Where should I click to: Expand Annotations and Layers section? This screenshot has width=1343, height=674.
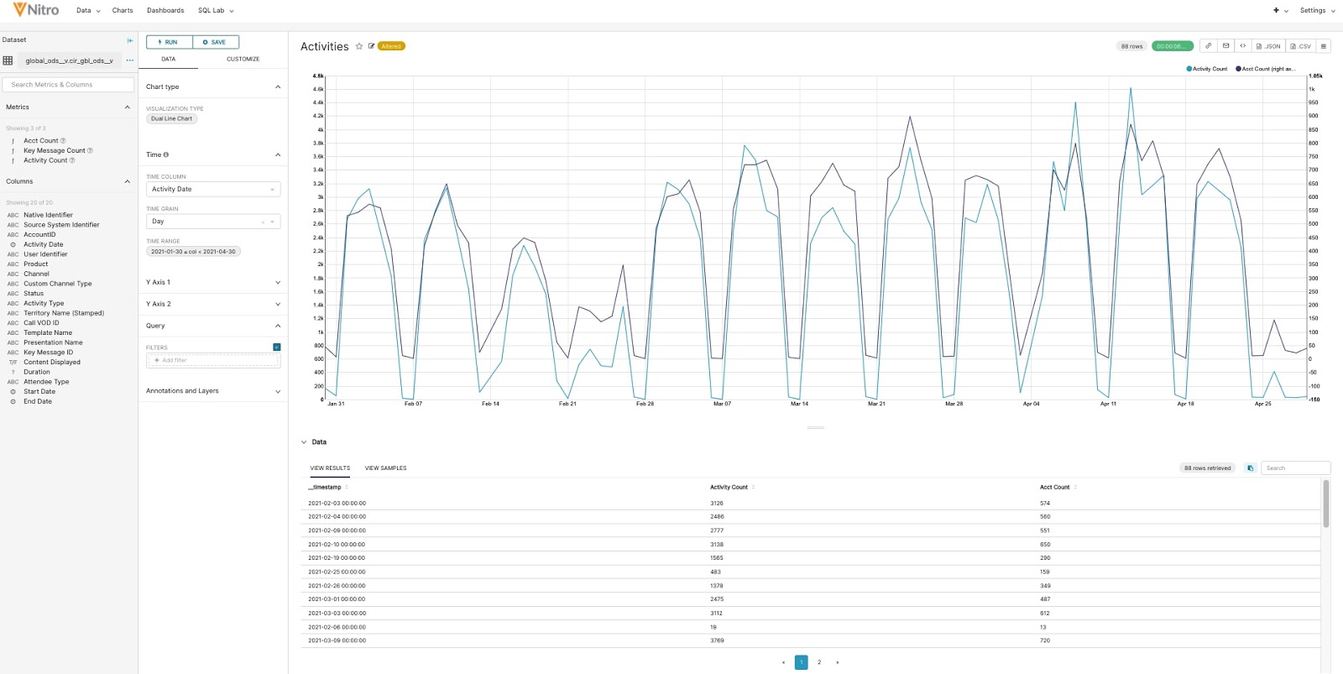point(213,391)
